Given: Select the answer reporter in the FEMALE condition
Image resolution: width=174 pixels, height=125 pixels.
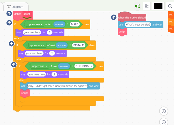Looking at the screenshot, I should pos(62,45).
